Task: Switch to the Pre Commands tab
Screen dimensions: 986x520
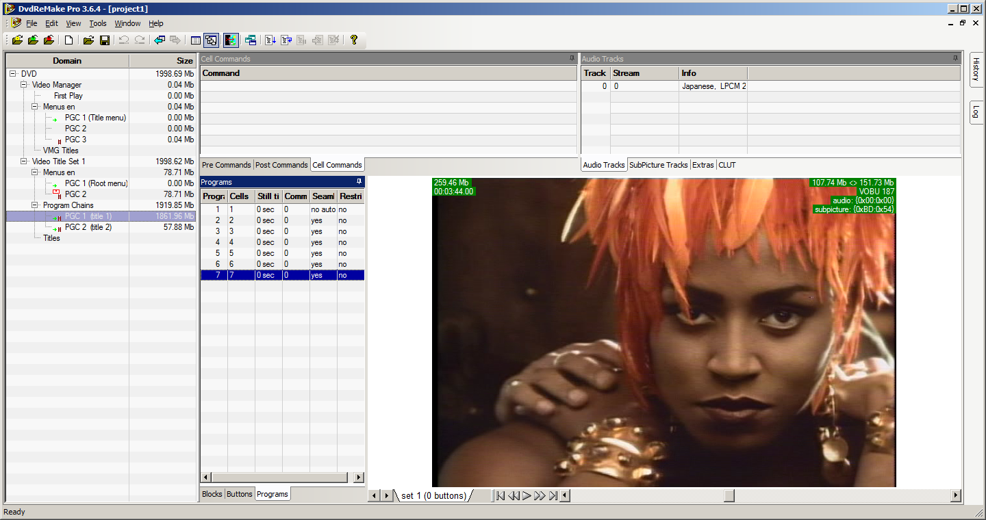Action: [x=227, y=165]
